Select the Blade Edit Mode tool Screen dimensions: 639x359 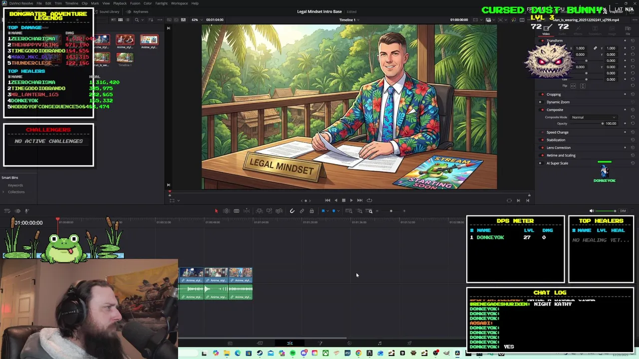click(x=247, y=211)
